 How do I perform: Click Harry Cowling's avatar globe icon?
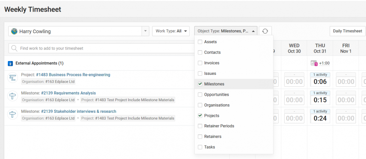tap(14, 31)
